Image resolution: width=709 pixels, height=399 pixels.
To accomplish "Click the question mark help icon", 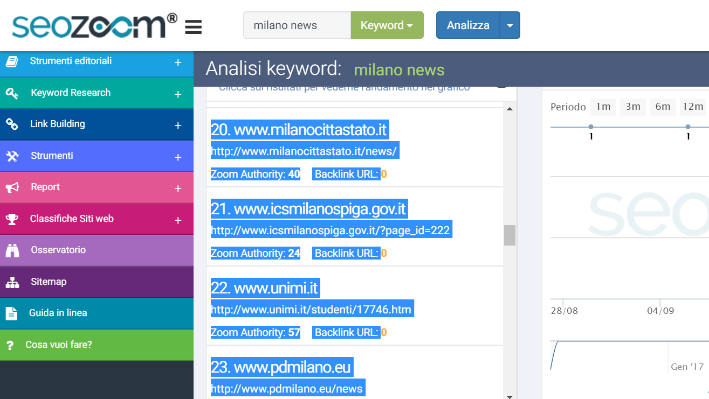I will (10, 345).
